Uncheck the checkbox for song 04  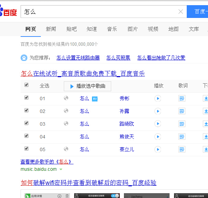(x=26, y=136)
